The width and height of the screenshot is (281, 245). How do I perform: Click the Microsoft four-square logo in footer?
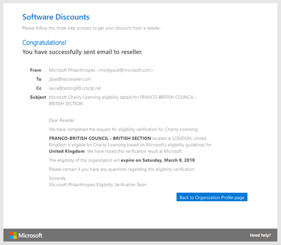(13, 235)
